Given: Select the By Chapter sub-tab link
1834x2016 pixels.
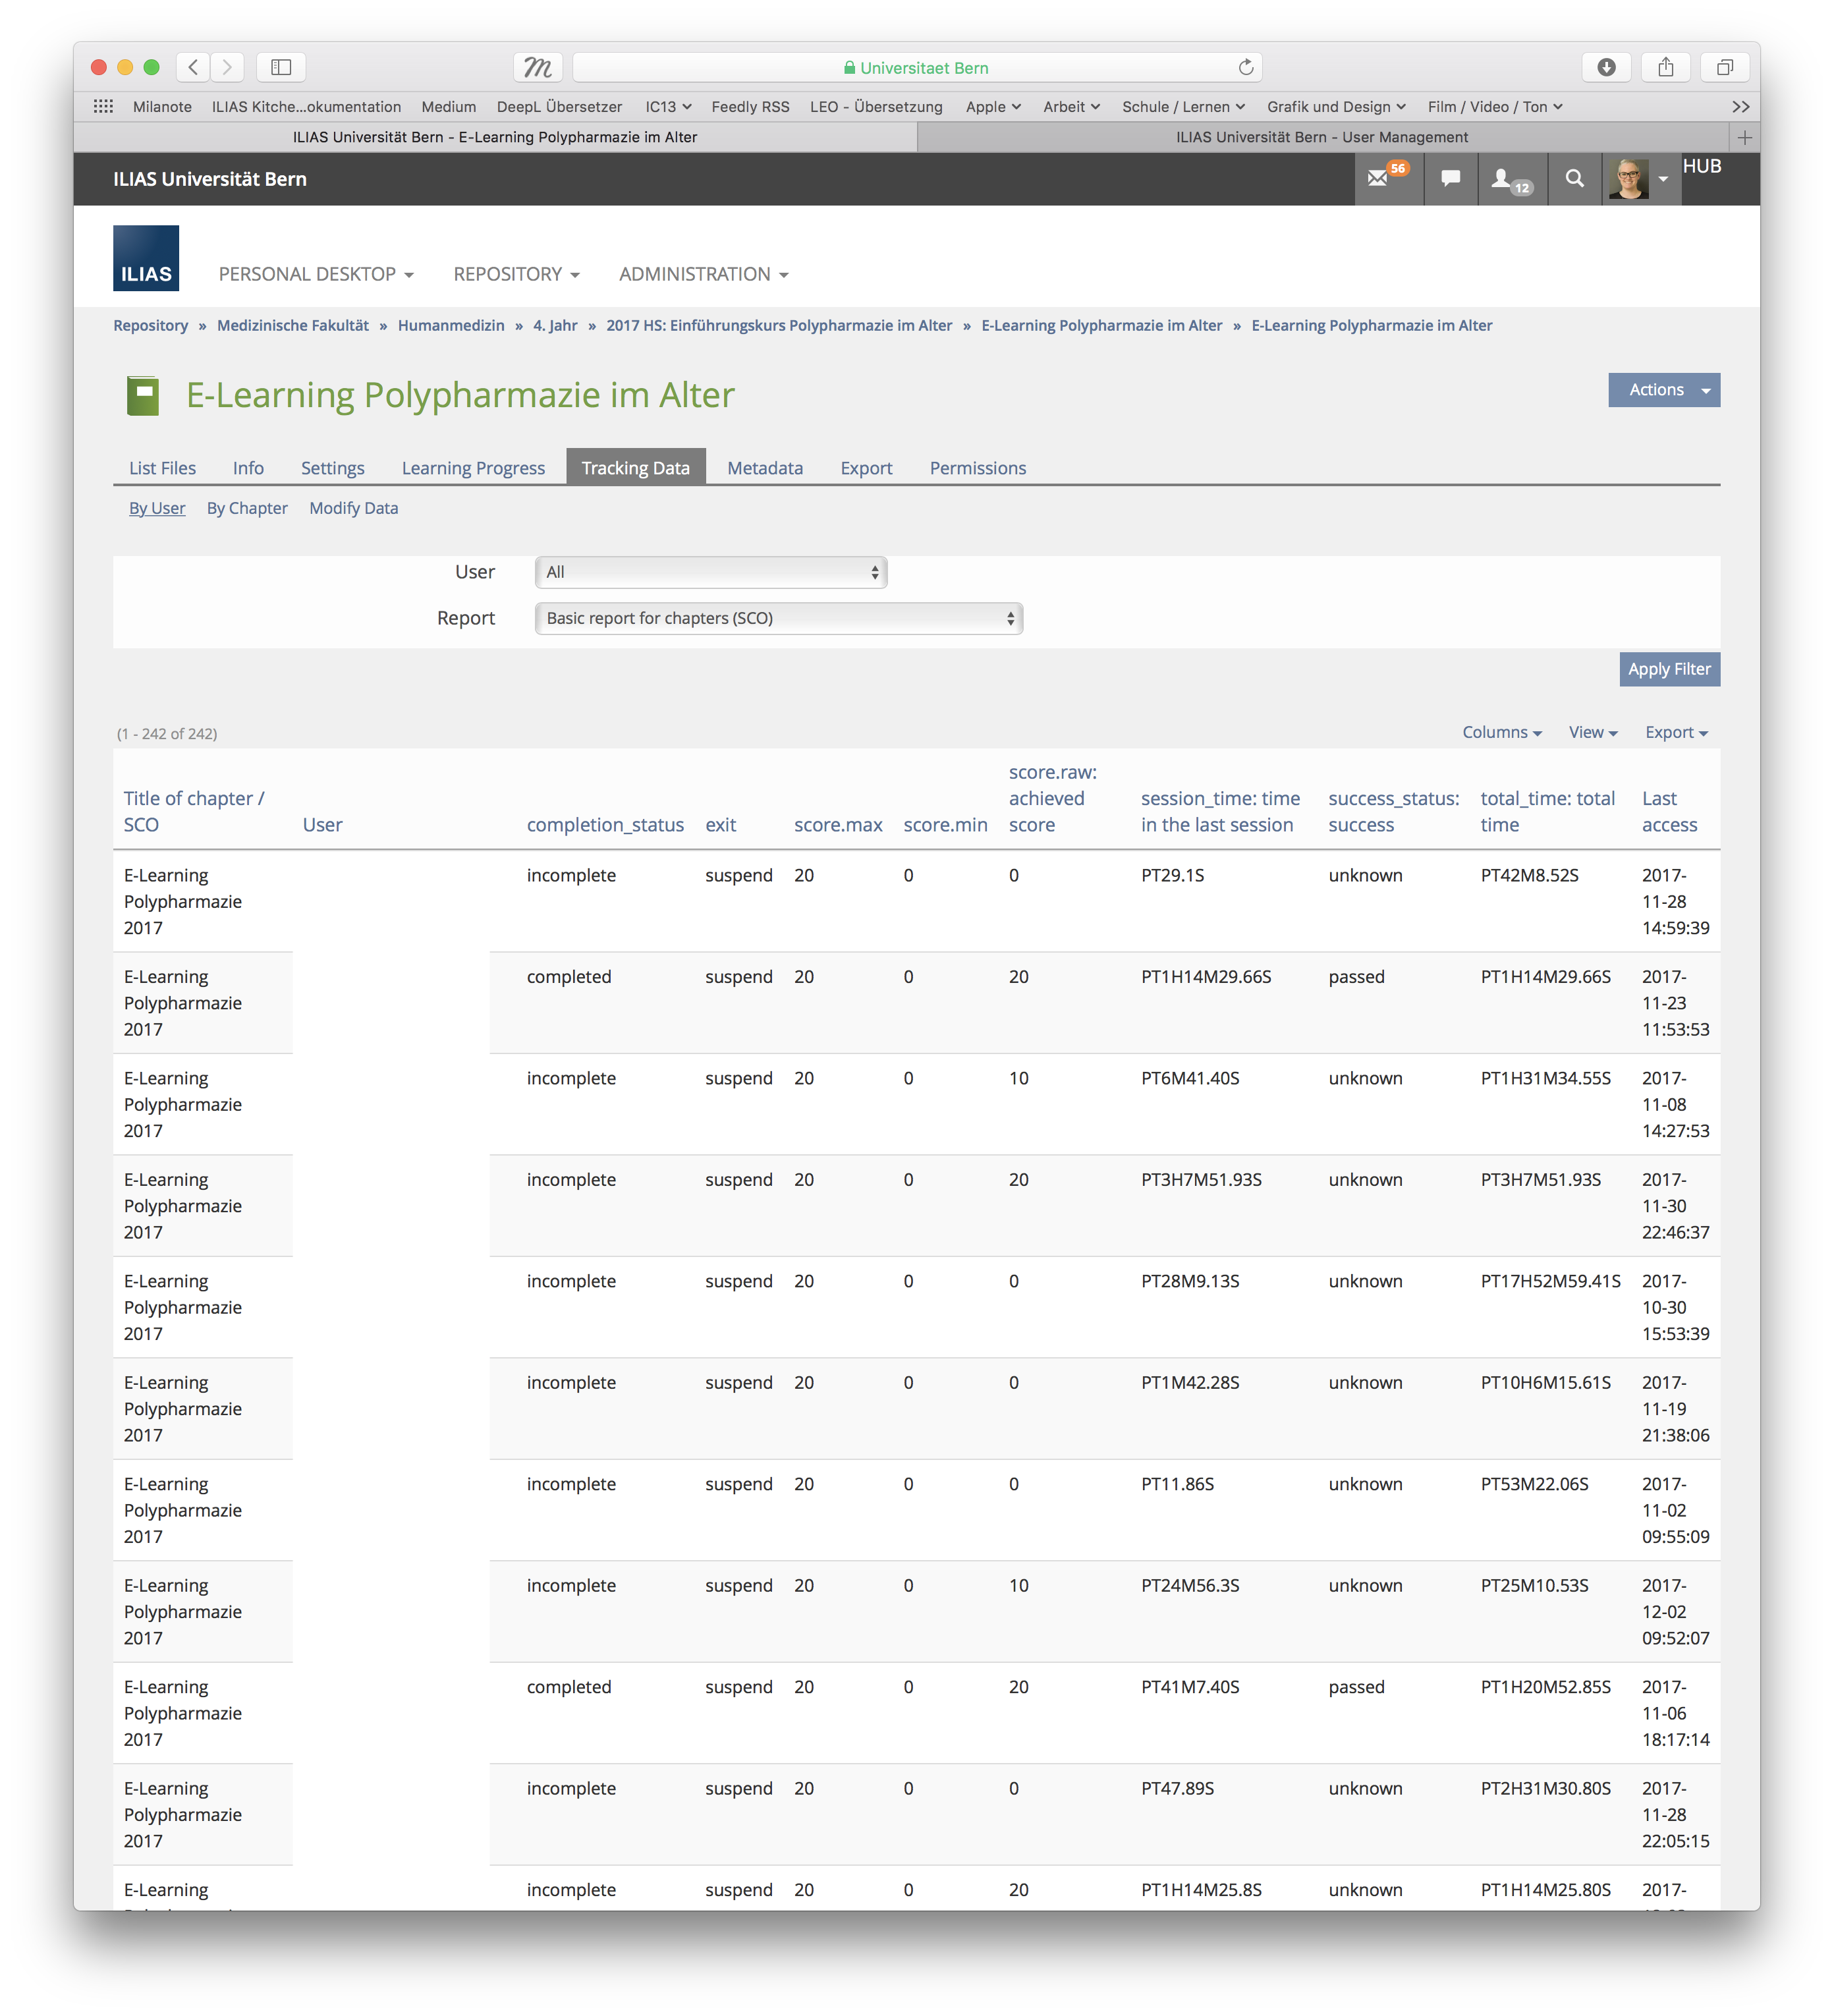Looking at the screenshot, I should pos(247,508).
